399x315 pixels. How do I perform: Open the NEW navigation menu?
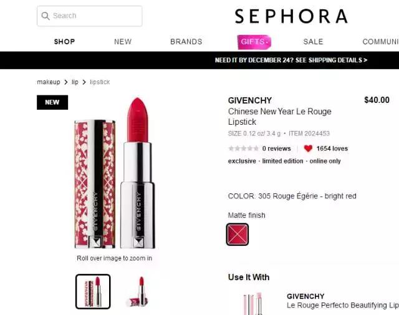point(123,42)
